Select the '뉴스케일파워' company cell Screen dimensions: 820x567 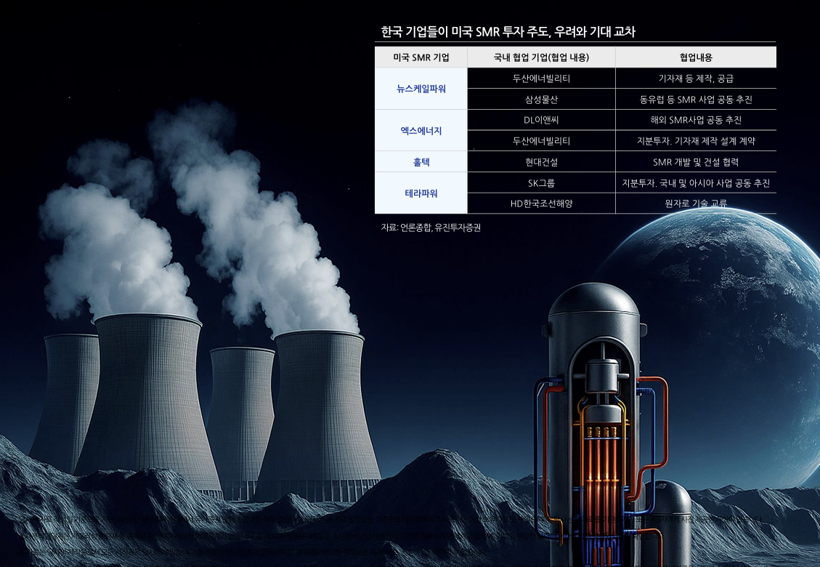421,89
